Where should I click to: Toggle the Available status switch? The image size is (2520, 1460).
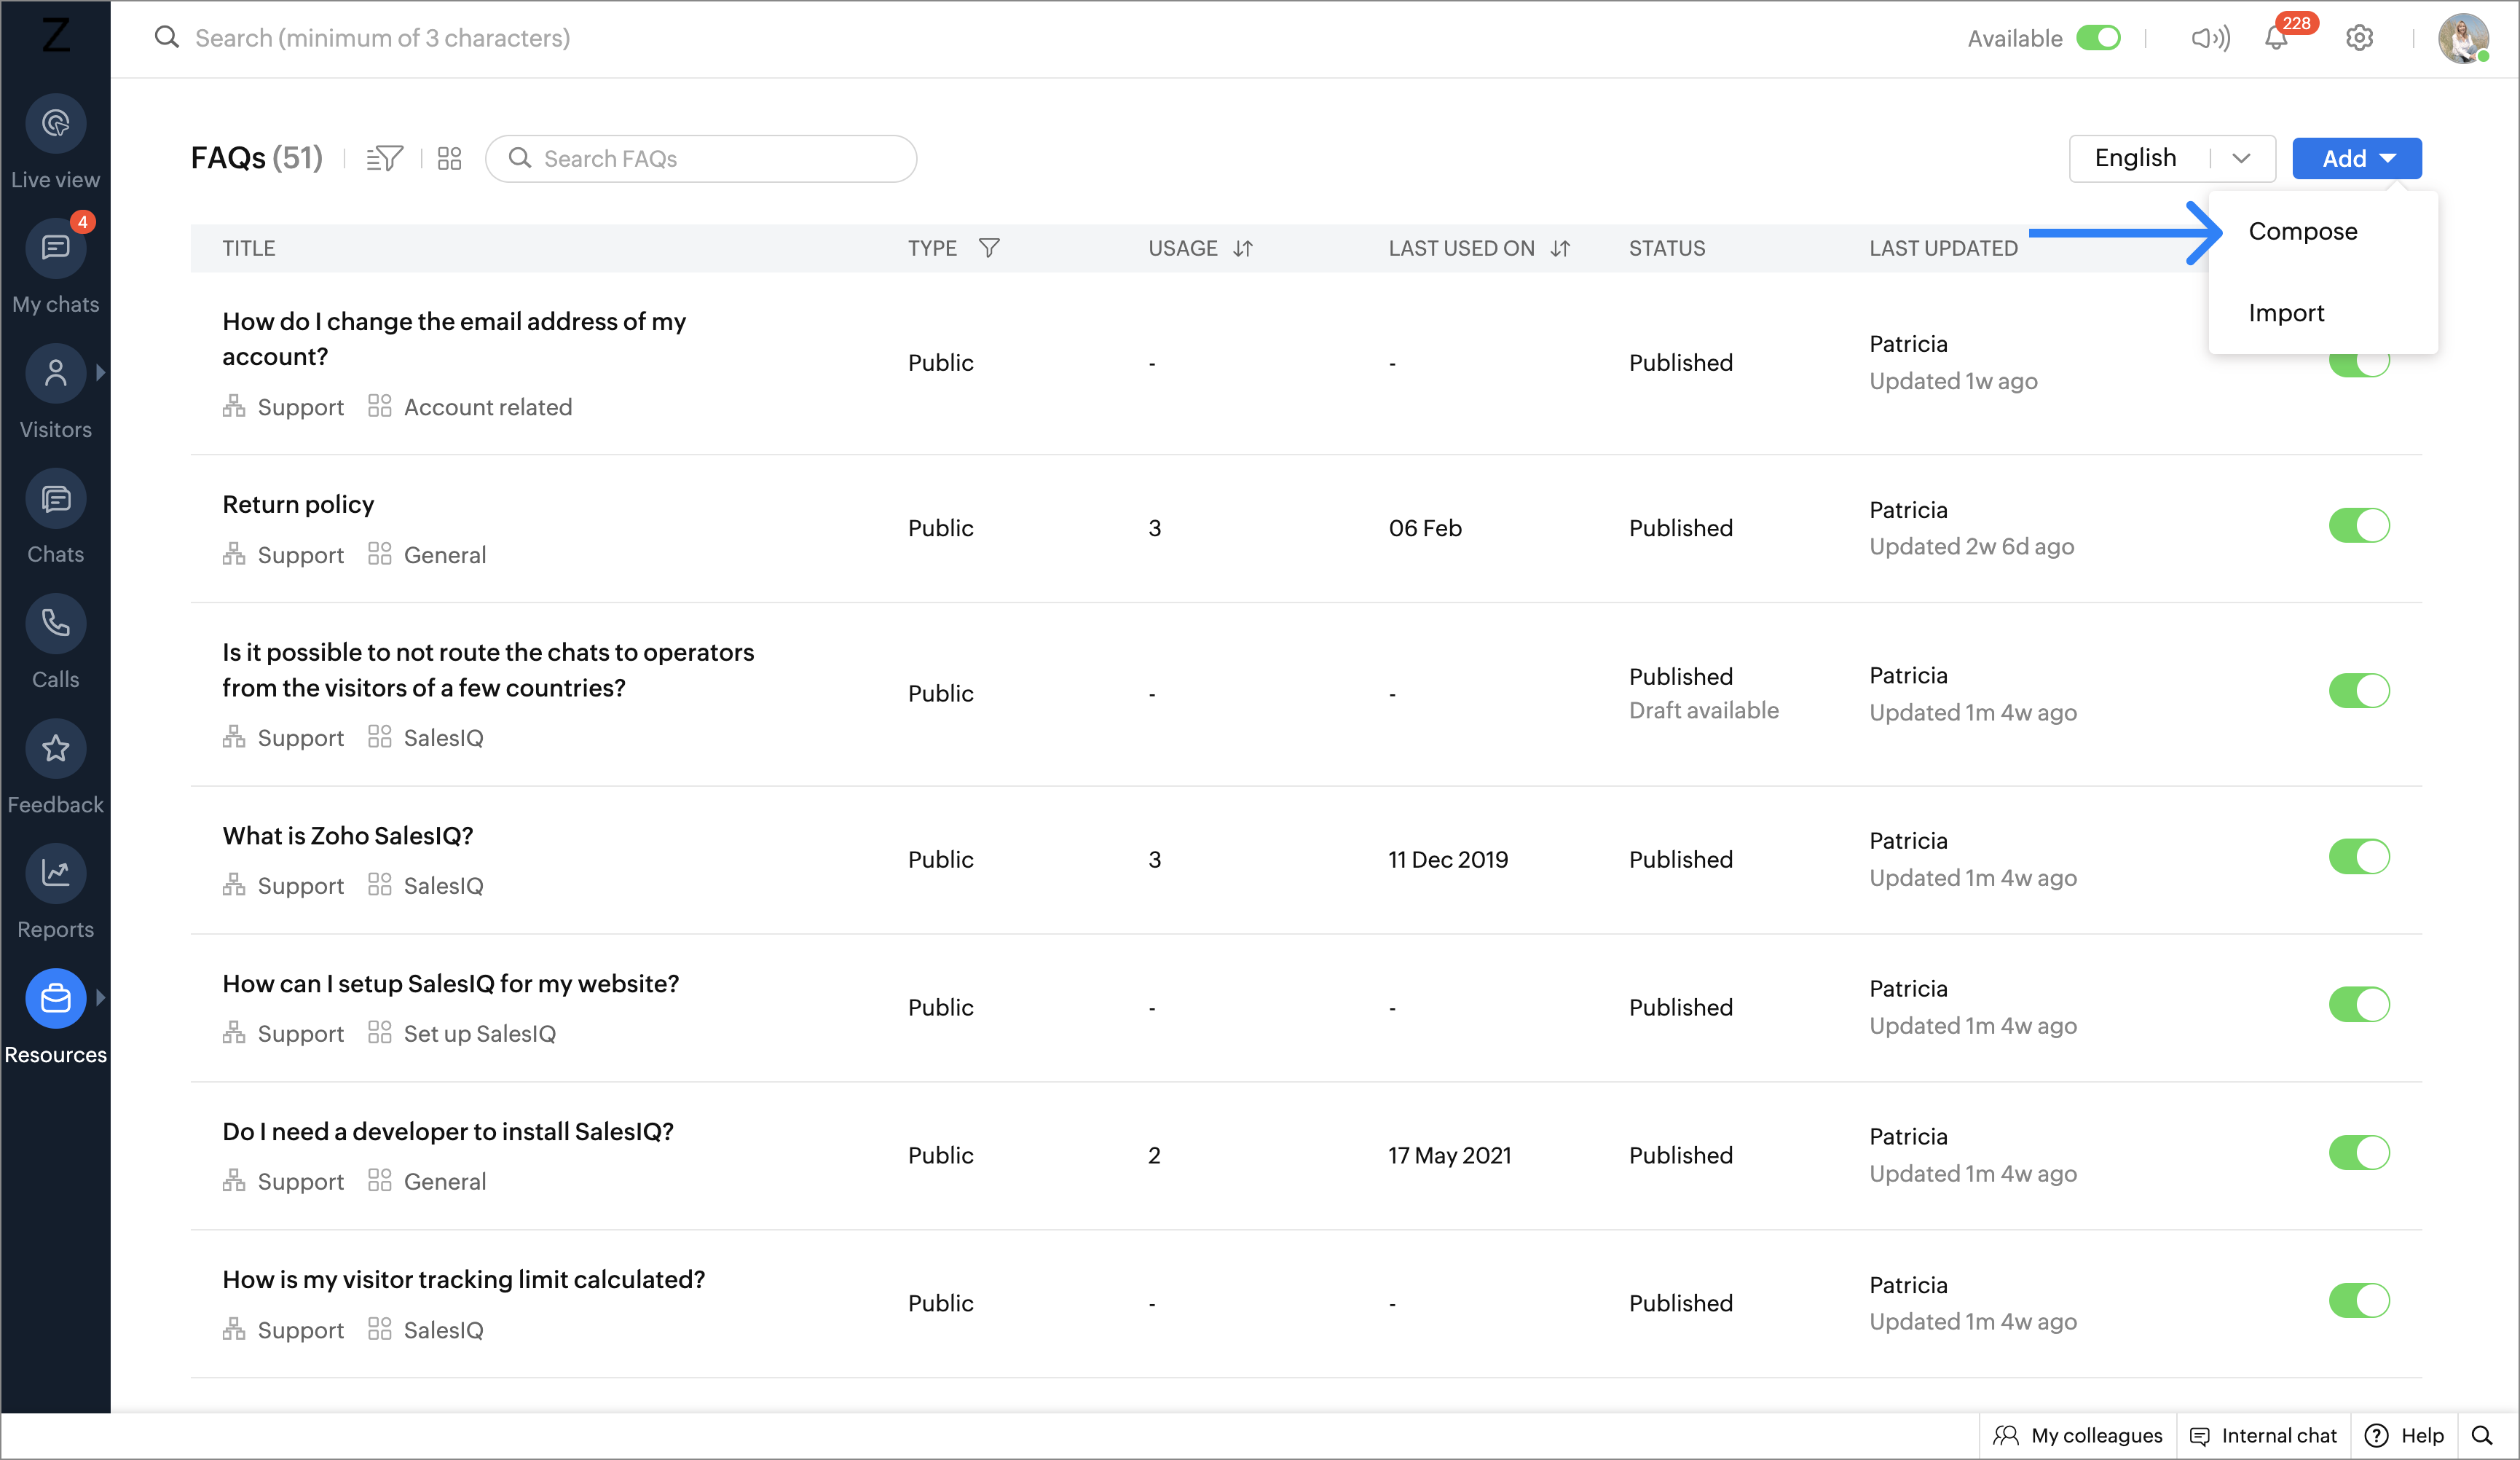coord(2098,38)
